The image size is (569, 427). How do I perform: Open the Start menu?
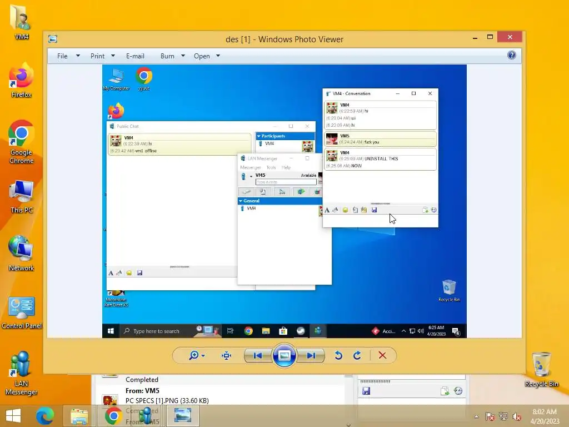pyautogui.click(x=13, y=416)
